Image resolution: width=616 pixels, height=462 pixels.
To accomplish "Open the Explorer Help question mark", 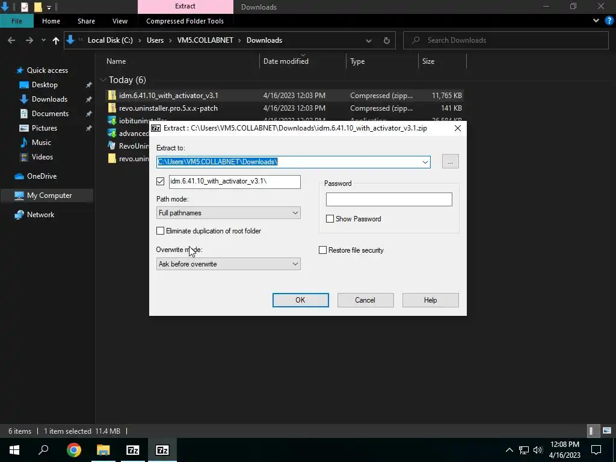I will pos(609,21).
